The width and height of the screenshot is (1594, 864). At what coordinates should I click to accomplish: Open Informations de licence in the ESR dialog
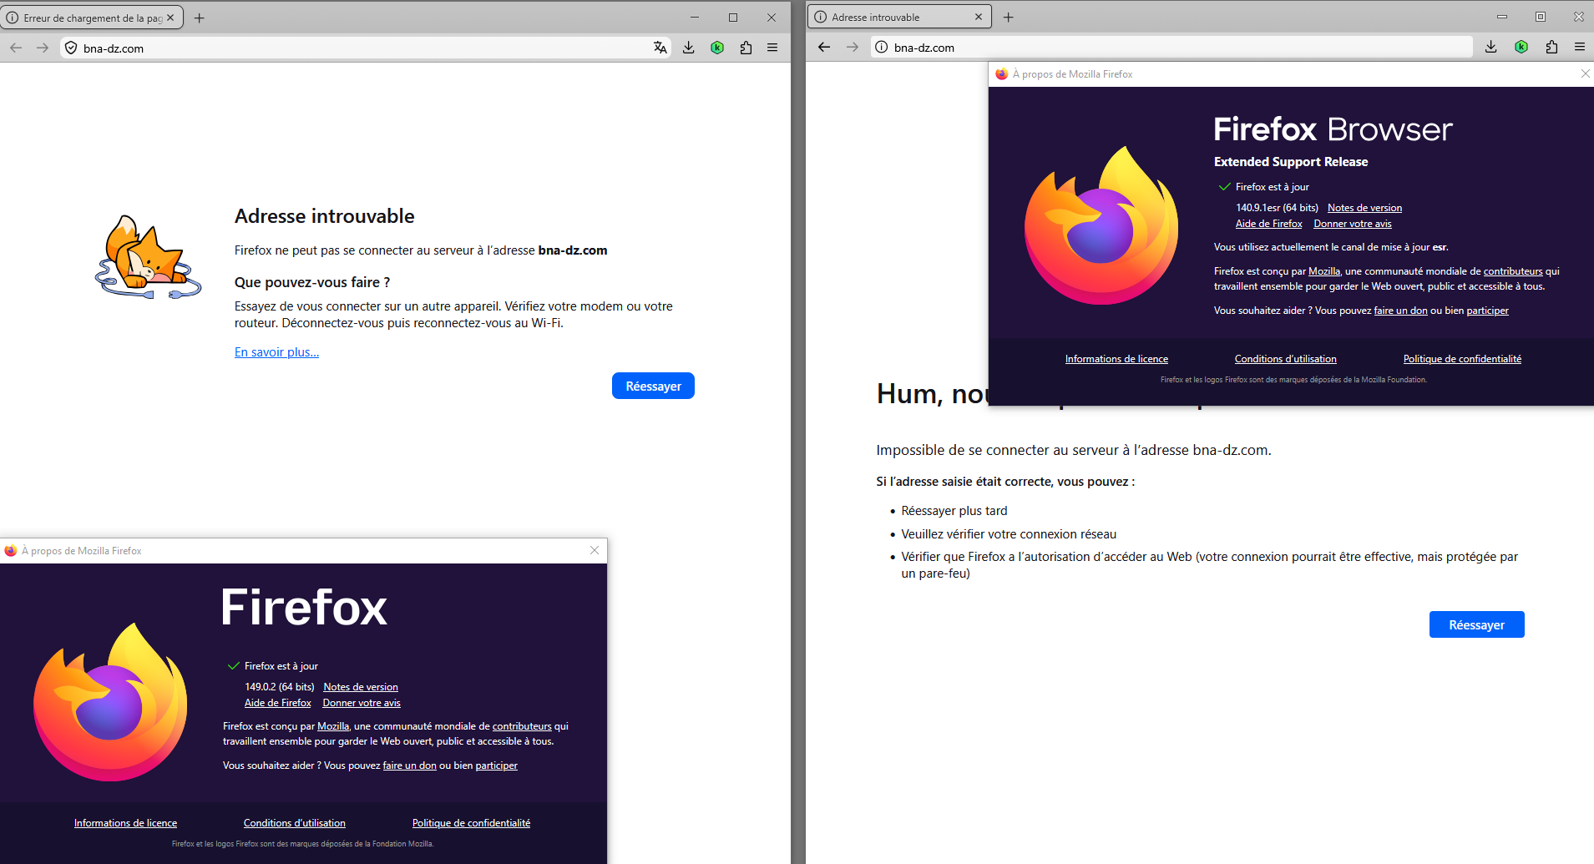coord(1116,359)
